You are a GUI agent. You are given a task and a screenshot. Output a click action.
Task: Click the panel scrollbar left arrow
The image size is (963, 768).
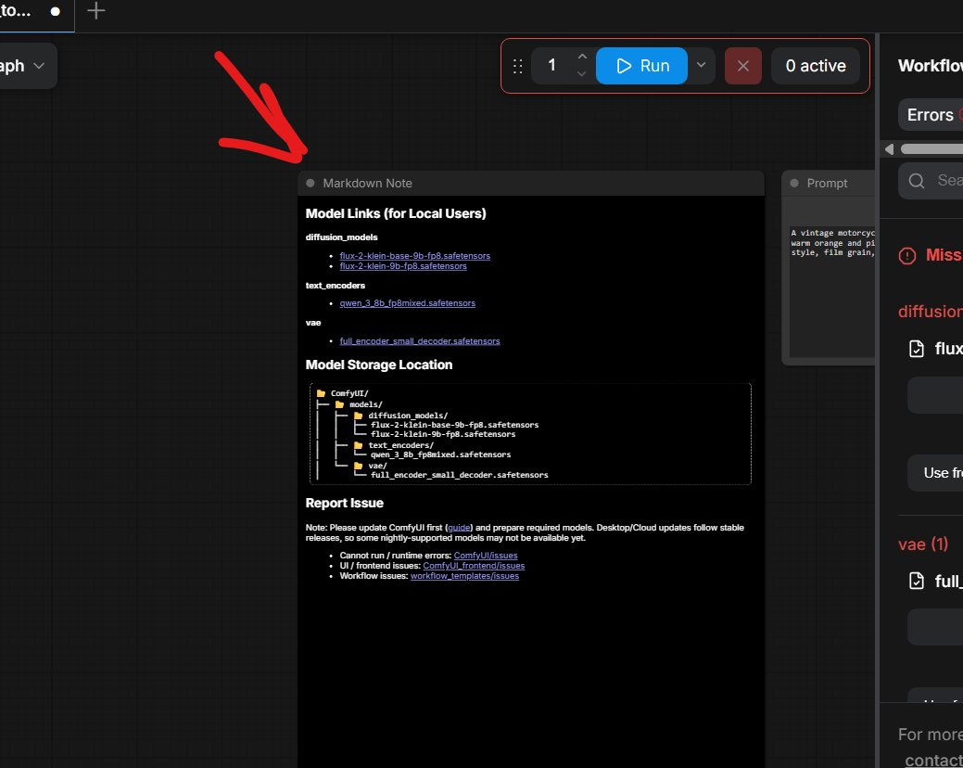tap(889, 148)
